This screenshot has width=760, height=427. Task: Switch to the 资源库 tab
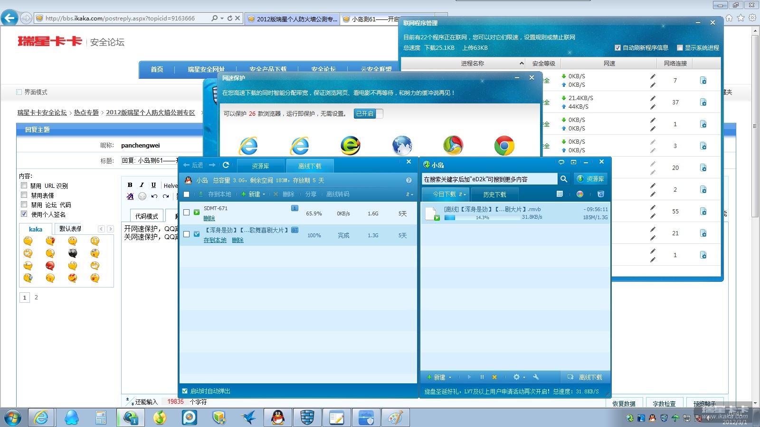click(x=260, y=166)
